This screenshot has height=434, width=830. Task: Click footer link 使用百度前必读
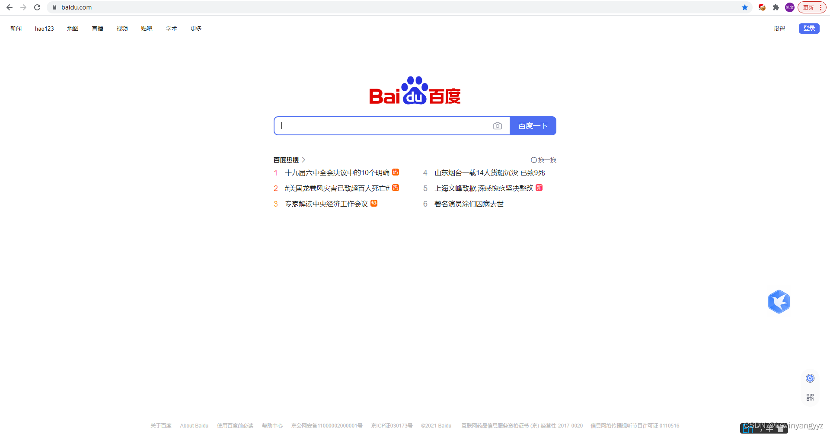[x=235, y=426]
